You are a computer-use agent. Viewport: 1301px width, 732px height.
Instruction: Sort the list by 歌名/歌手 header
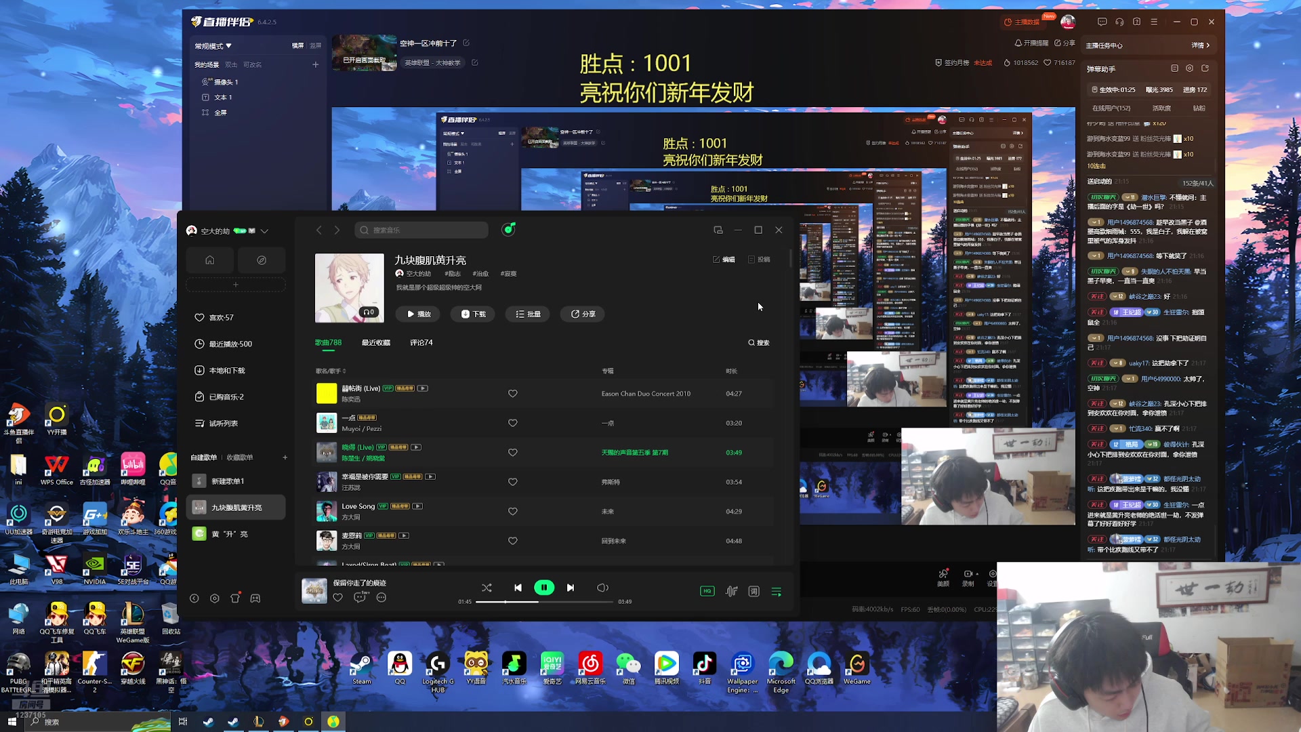pyautogui.click(x=331, y=371)
